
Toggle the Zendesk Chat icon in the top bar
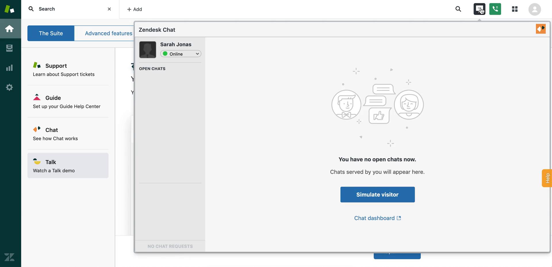(479, 9)
